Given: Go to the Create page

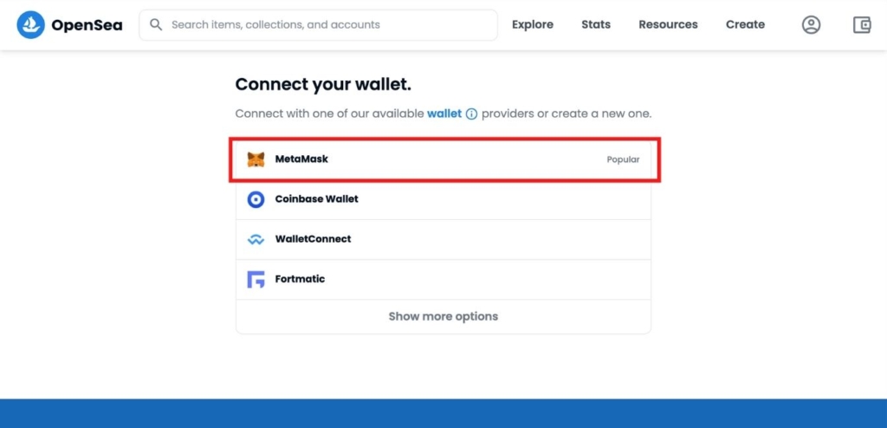Looking at the screenshot, I should tap(746, 25).
